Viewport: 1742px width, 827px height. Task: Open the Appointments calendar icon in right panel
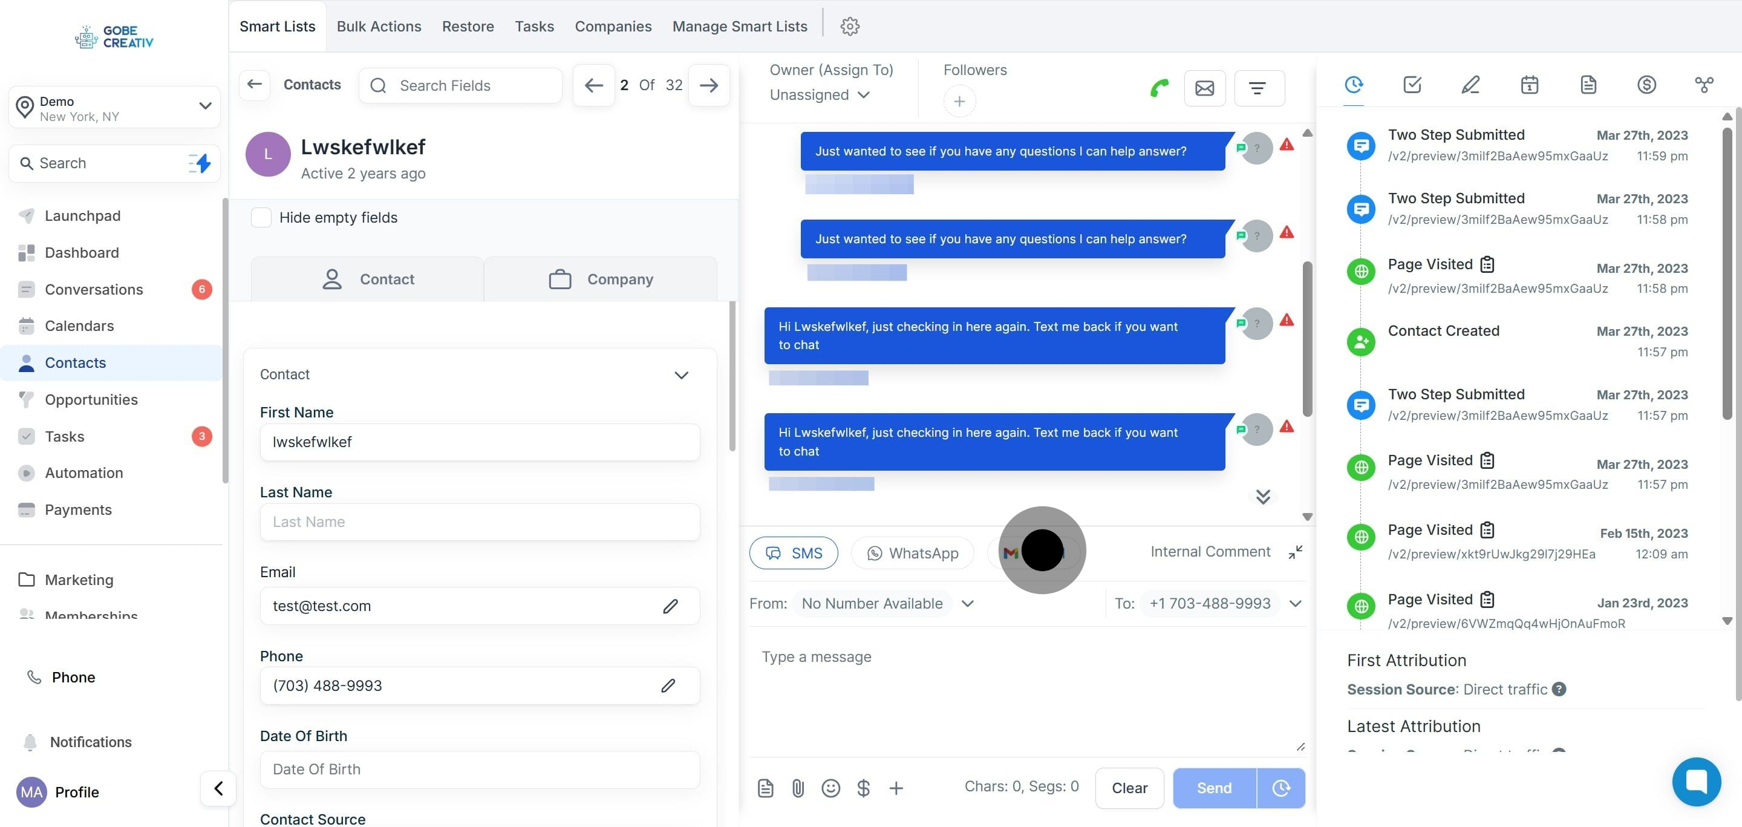coord(1529,85)
